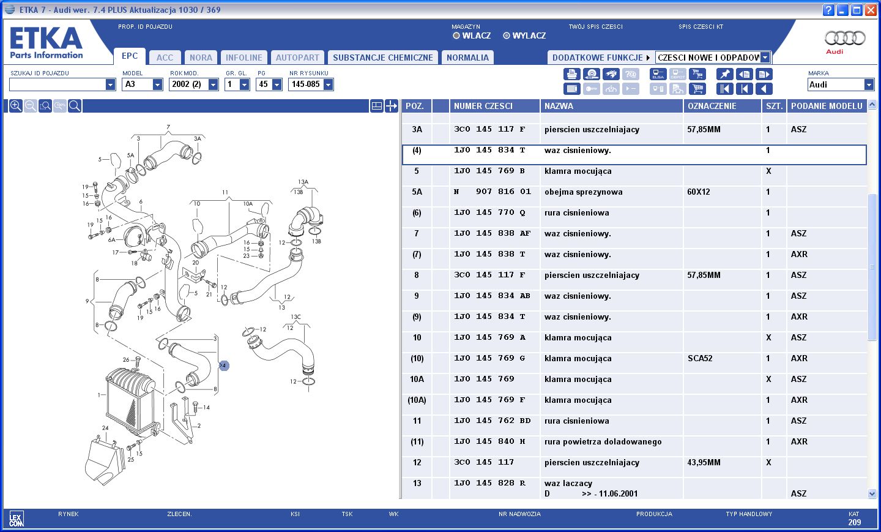Switch to the NORA tab
This screenshot has height=532, width=881.
click(x=201, y=58)
